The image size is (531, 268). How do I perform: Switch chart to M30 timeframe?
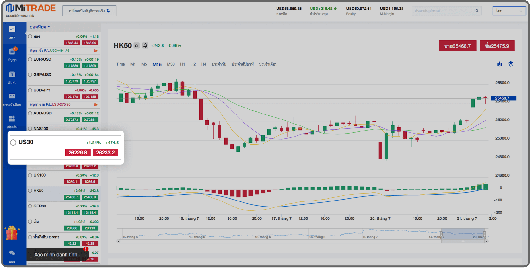pyautogui.click(x=171, y=64)
